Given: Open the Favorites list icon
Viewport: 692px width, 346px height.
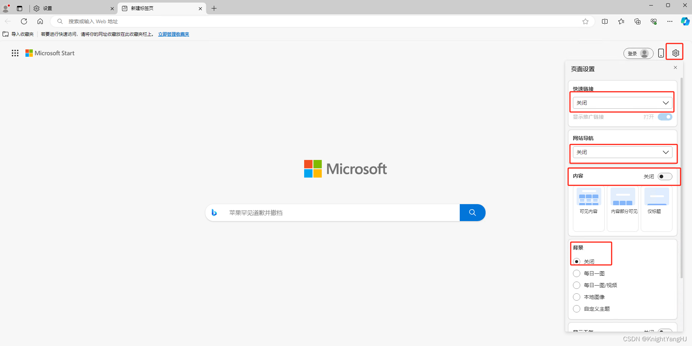Looking at the screenshot, I should pyautogui.click(x=621, y=21).
